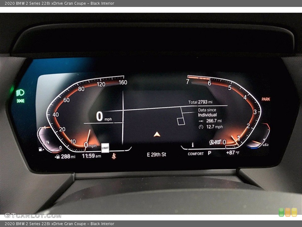Click the E 29th St street name
Viewport: 302px width, 227px height.
[156, 154]
